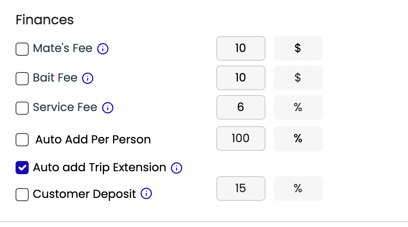Open Auto Add Per Person percent selector
This screenshot has width=408, height=227.
point(298,138)
